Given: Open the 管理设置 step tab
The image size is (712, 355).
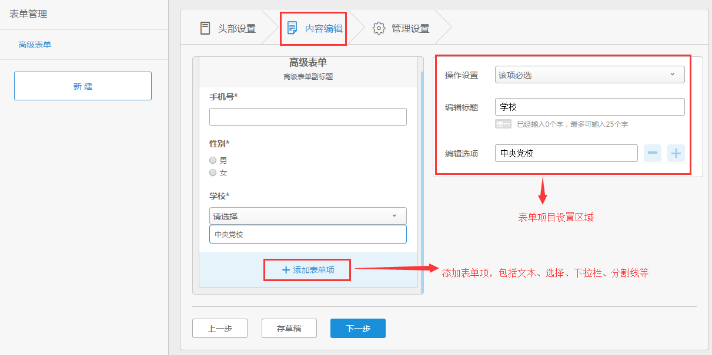Looking at the screenshot, I should [410, 28].
